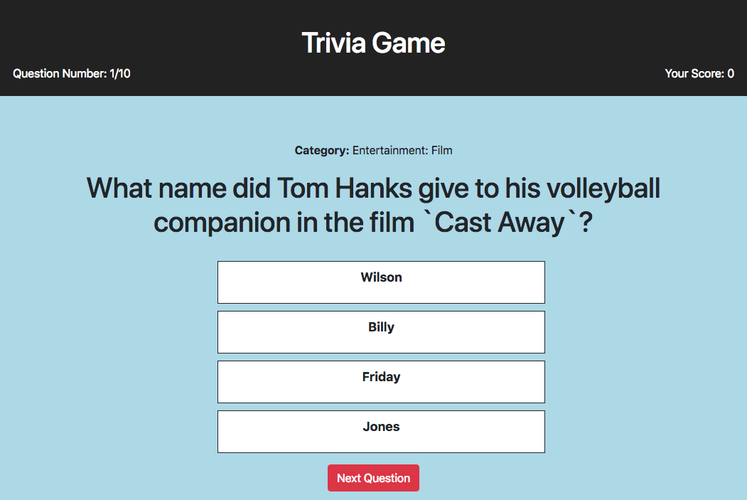Click the bold Category label
Image resolution: width=747 pixels, height=500 pixels.
pyautogui.click(x=322, y=150)
